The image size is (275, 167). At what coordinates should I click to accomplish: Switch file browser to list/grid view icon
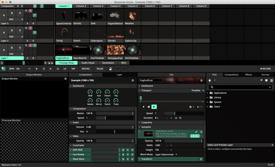tap(272, 80)
